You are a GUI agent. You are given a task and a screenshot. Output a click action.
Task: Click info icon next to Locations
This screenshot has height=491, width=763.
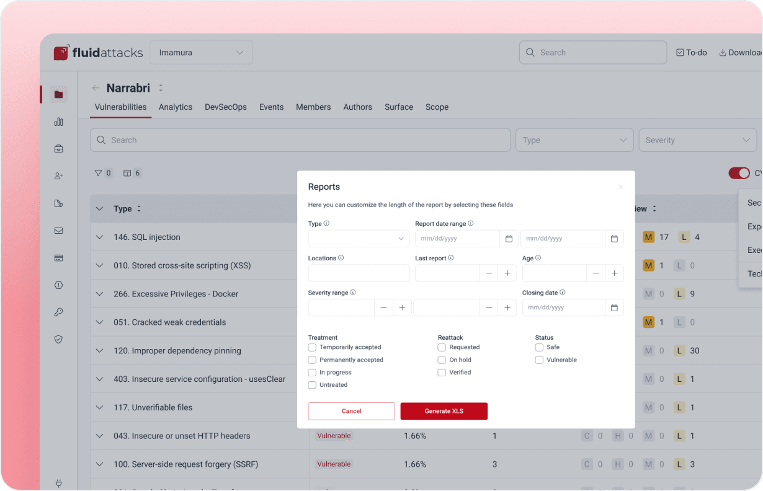pos(341,258)
